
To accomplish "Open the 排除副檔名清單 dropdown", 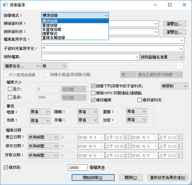I will pyautogui.click(x=162, y=57).
